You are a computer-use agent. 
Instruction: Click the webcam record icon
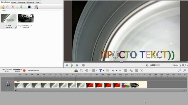click(x=36, y=7)
